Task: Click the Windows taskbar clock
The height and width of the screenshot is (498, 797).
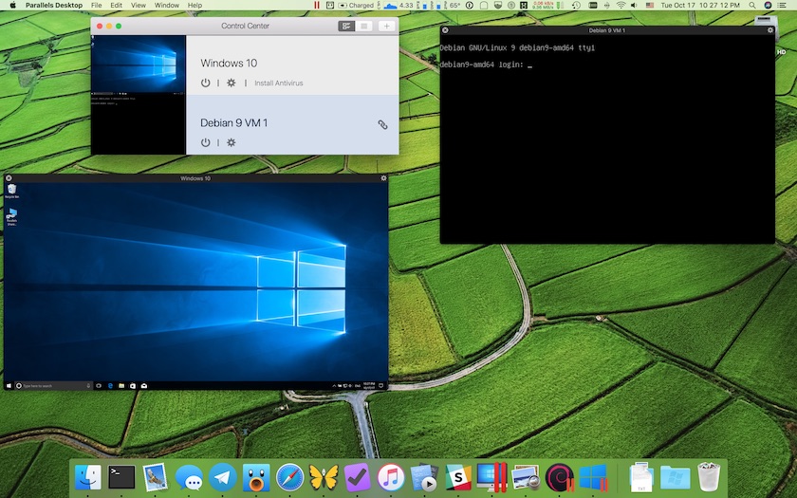Action: click(x=369, y=386)
